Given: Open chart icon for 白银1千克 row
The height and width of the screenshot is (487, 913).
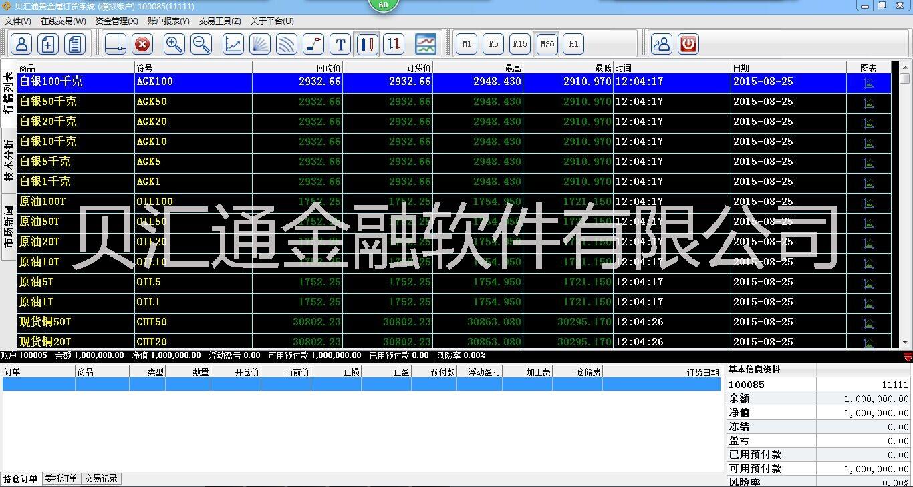Looking at the screenshot, I should 869,183.
